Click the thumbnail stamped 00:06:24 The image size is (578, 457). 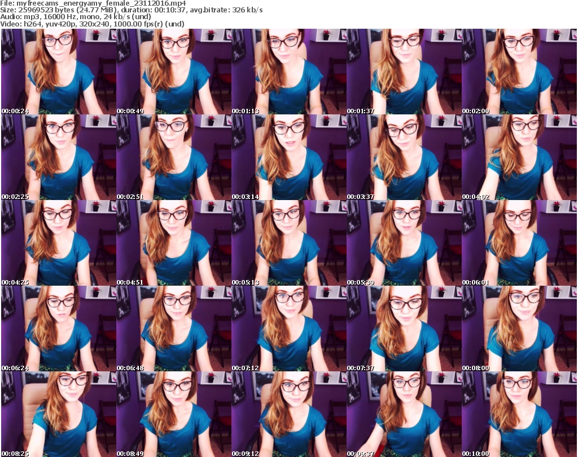[x=59, y=329]
